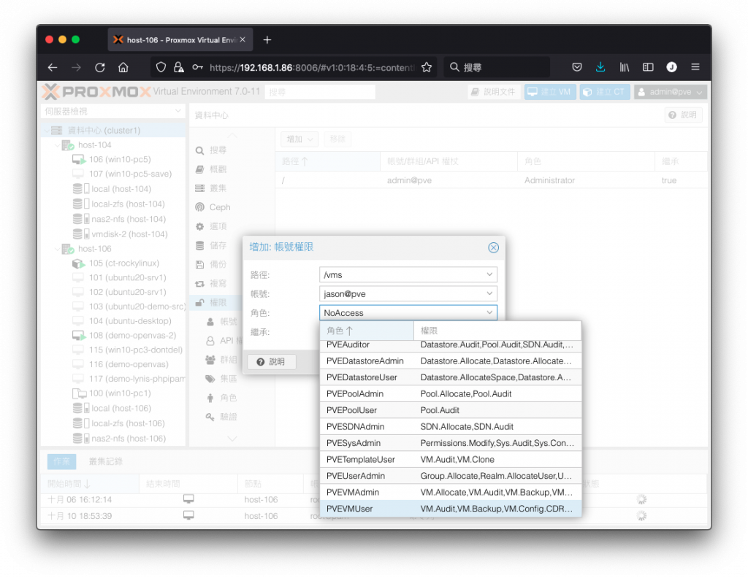Open the Add dropdown in permissions toolbar
Viewport: 748px width, 578px height.
pos(299,139)
